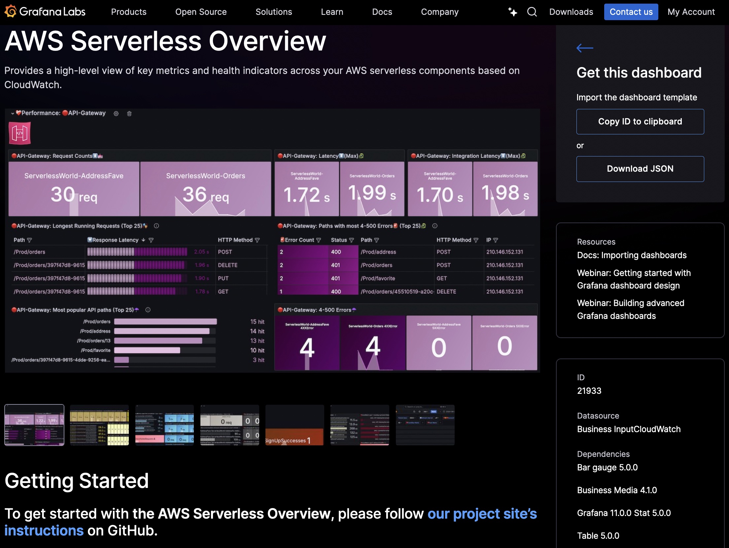The height and width of the screenshot is (548, 729).
Task: Open the Learn menu
Action: tap(332, 12)
